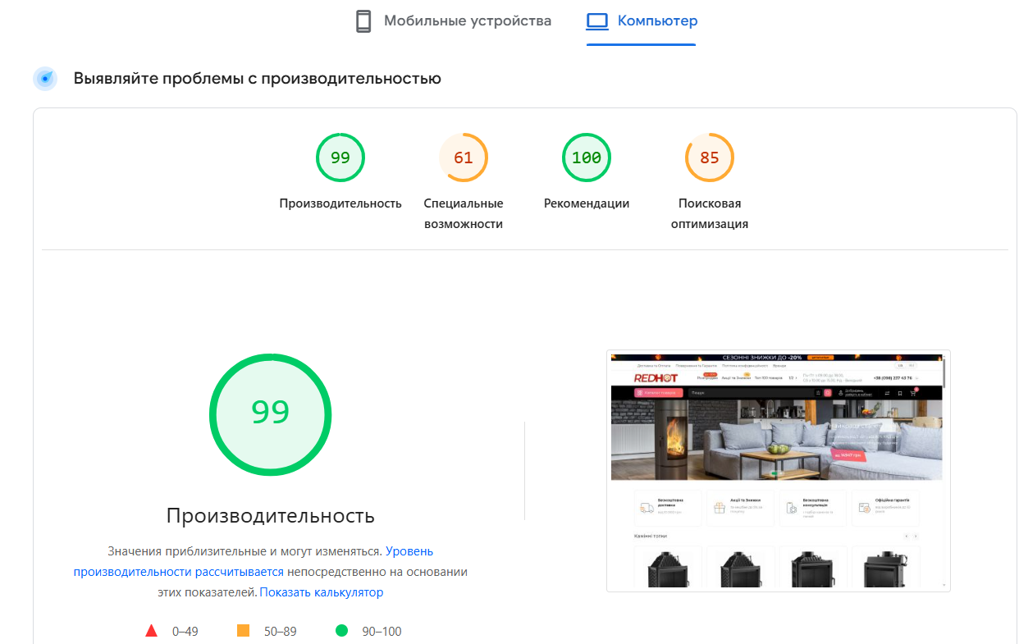The width and height of the screenshot is (1019, 644).
Task: Click the website page screenshot thumbnail
Action: (x=779, y=471)
